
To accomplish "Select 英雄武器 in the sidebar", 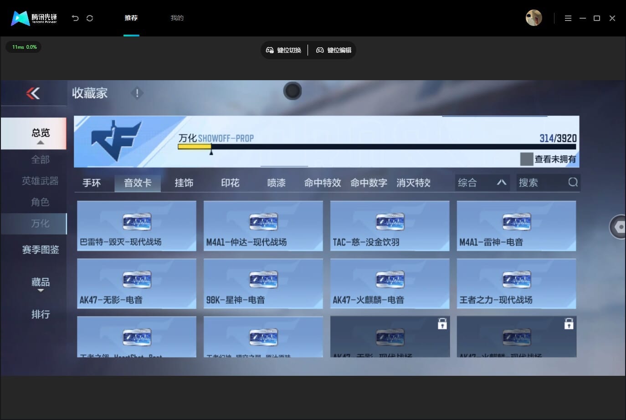I will point(40,181).
